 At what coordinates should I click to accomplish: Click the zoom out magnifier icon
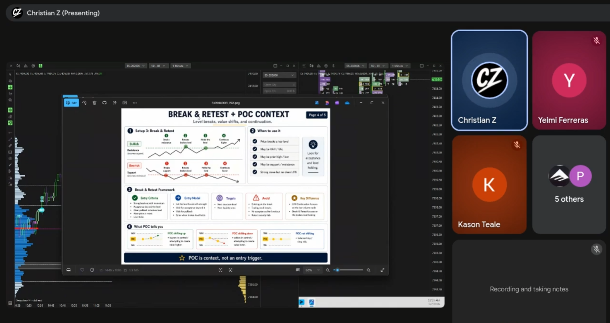pos(328,270)
